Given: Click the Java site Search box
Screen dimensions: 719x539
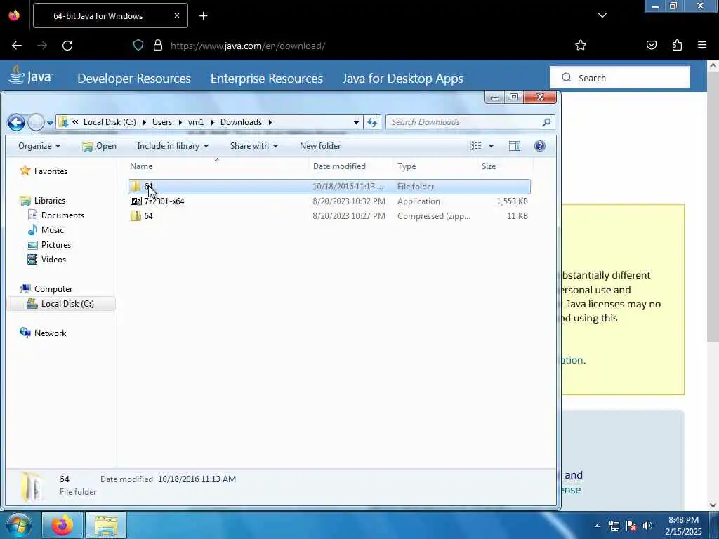Looking at the screenshot, I should pyautogui.click(x=620, y=78).
